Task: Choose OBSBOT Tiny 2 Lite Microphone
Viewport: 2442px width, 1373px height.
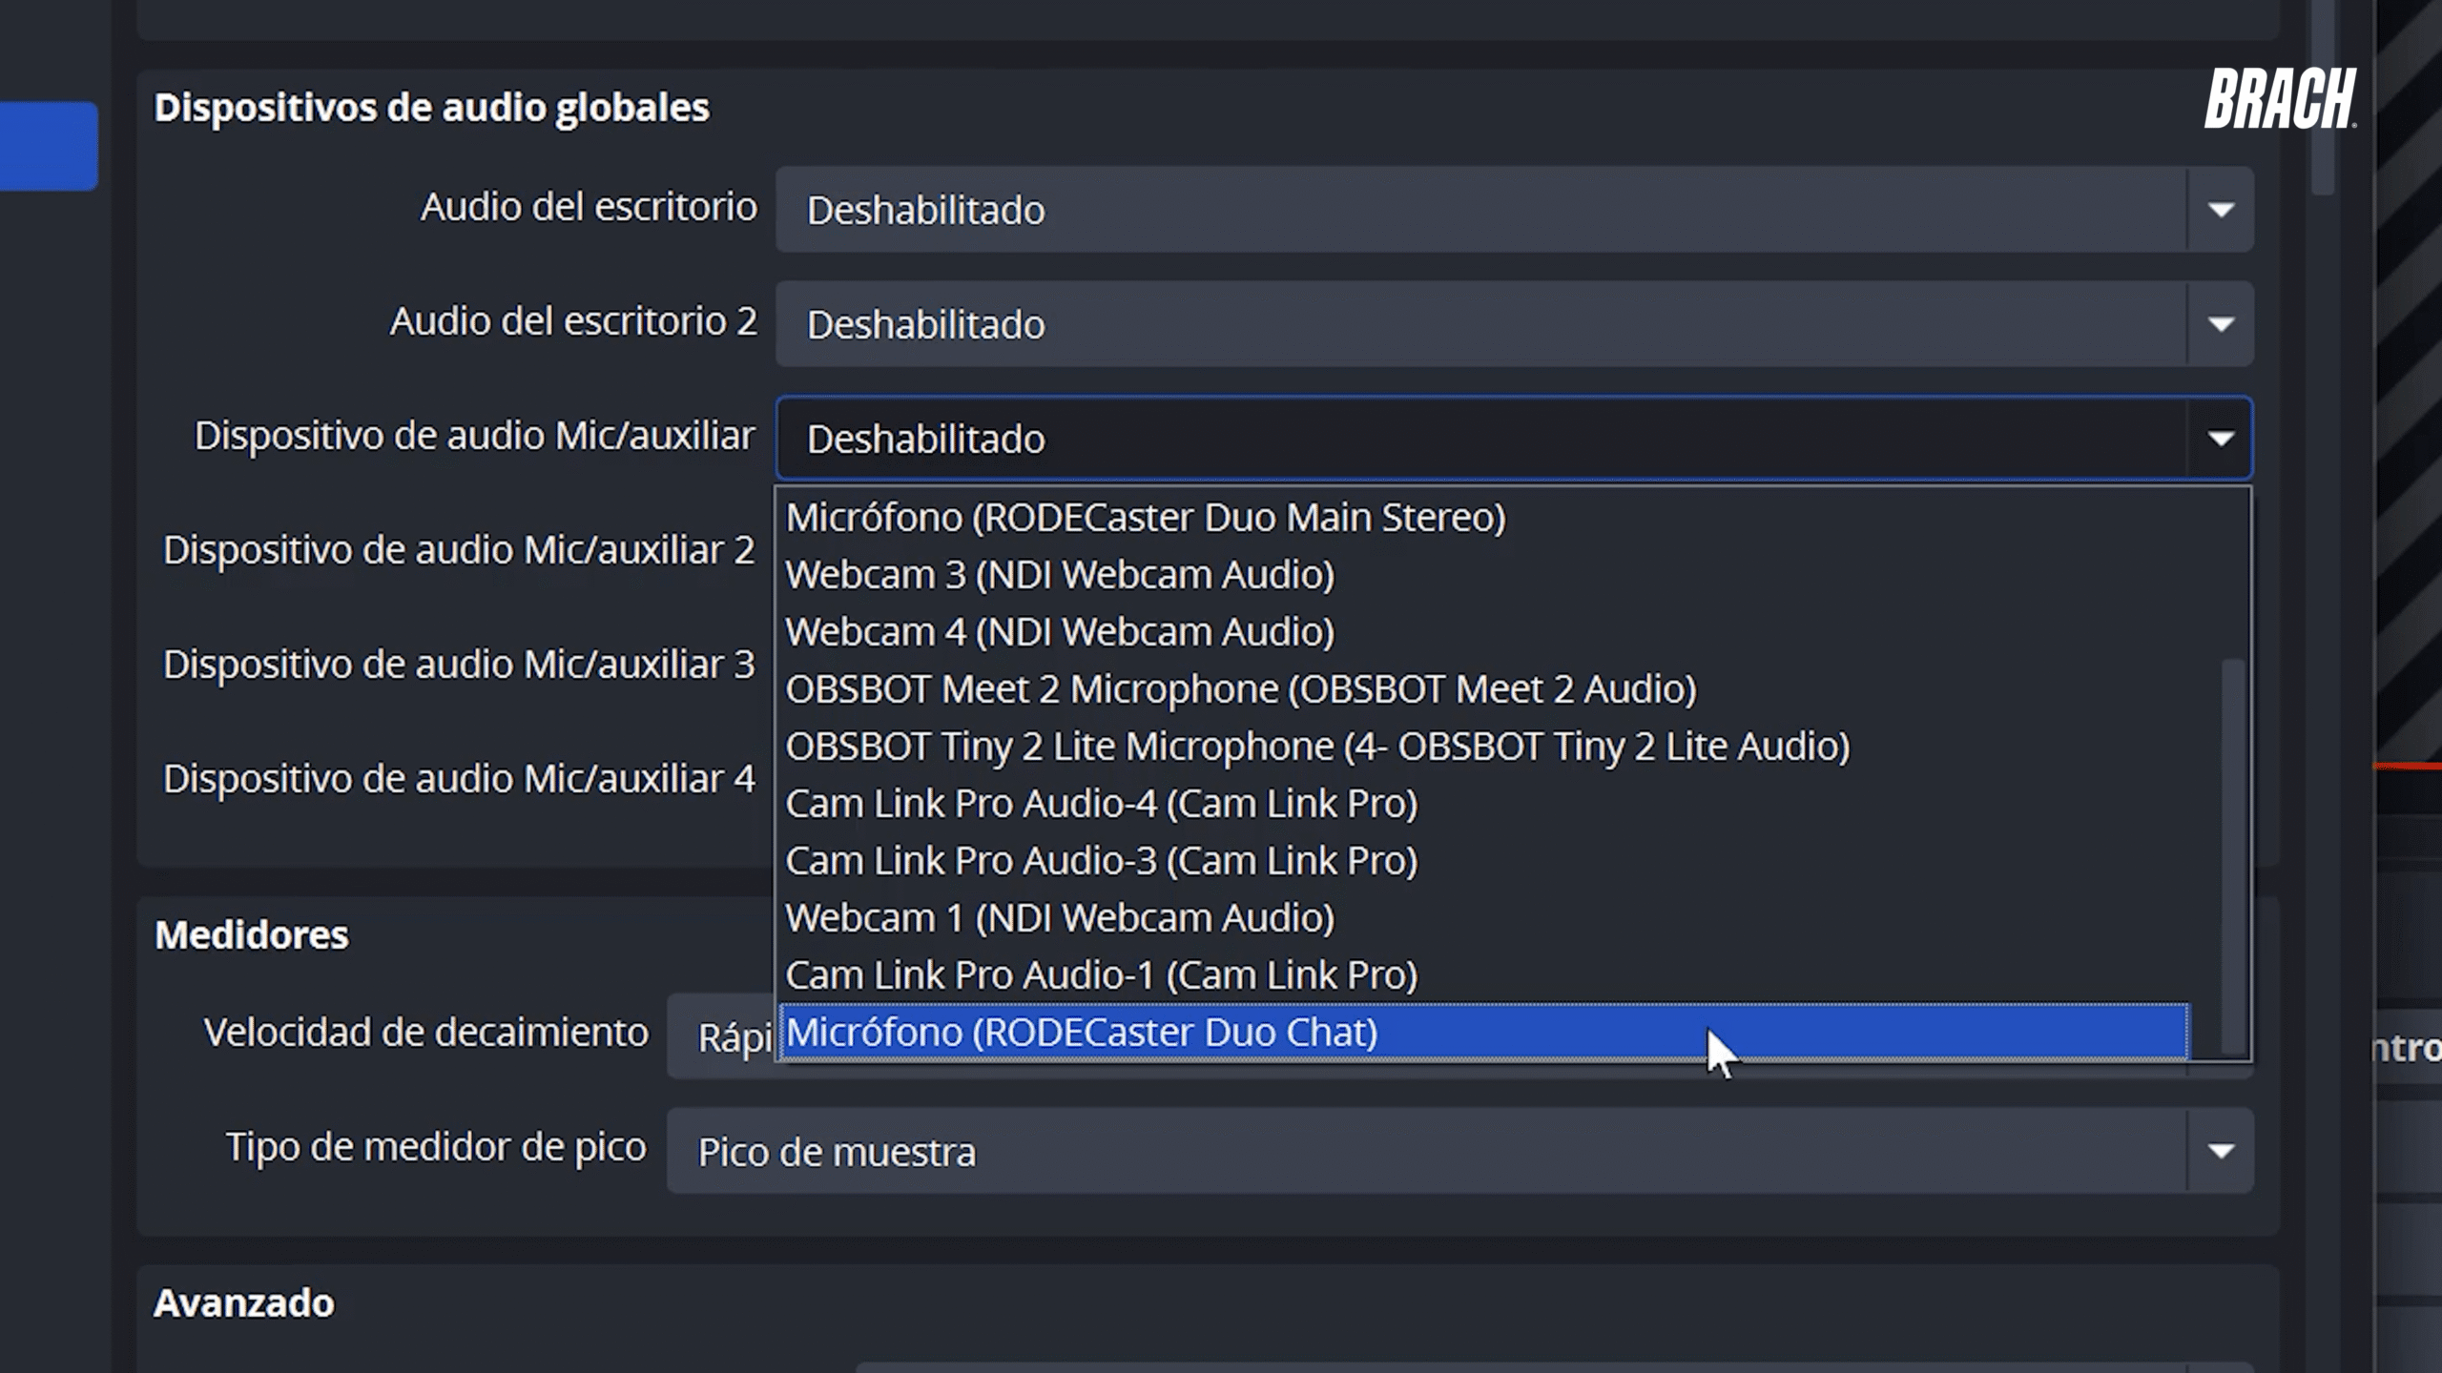Action: click(x=1316, y=747)
